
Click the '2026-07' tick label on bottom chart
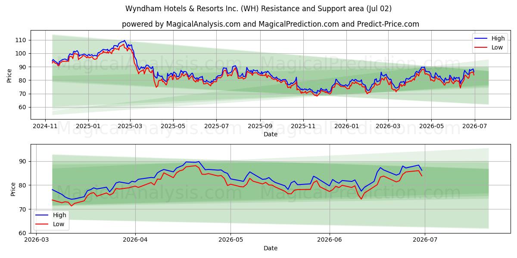425,240
